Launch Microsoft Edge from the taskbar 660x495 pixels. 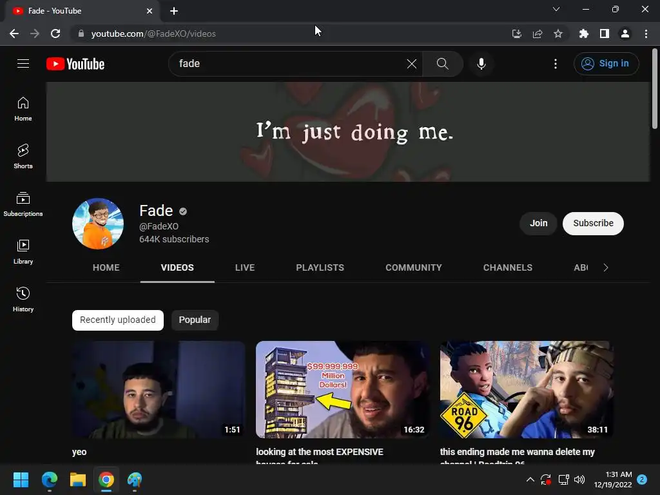[x=49, y=480]
